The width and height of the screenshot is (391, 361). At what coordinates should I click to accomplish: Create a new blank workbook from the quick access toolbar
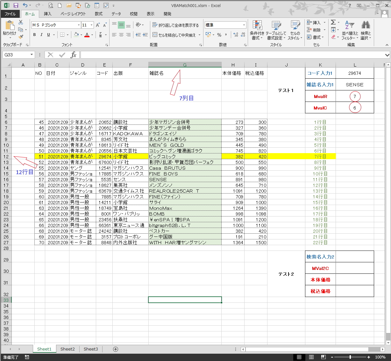point(60,5)
